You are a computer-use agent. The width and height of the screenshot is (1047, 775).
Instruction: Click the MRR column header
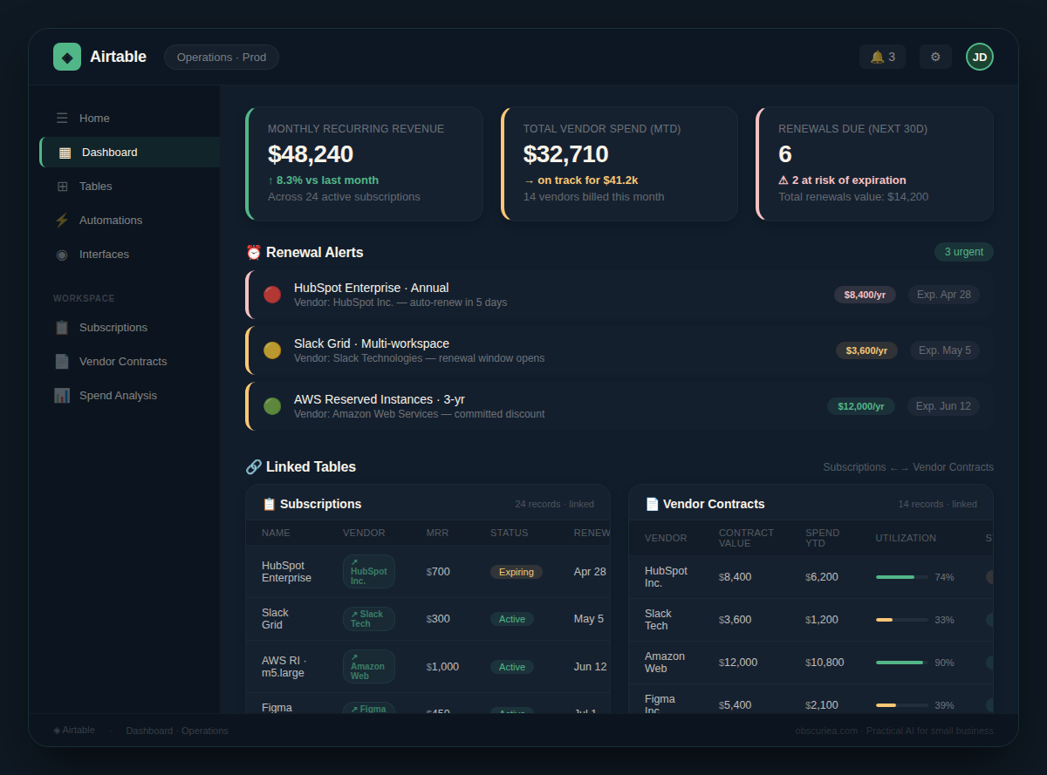click(437, 533)
